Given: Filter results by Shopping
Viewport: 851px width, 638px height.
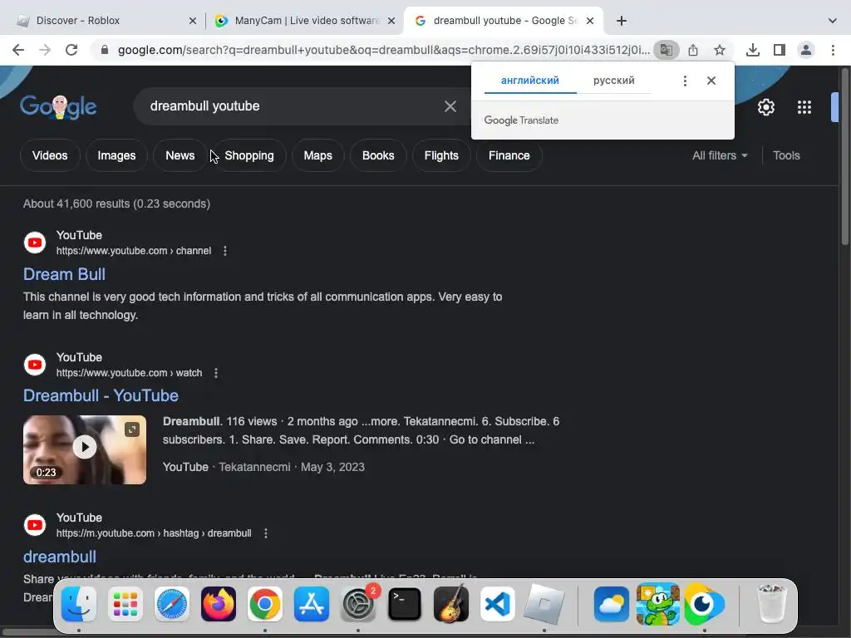Looking at the screenshot, I should tap(249, 155).
